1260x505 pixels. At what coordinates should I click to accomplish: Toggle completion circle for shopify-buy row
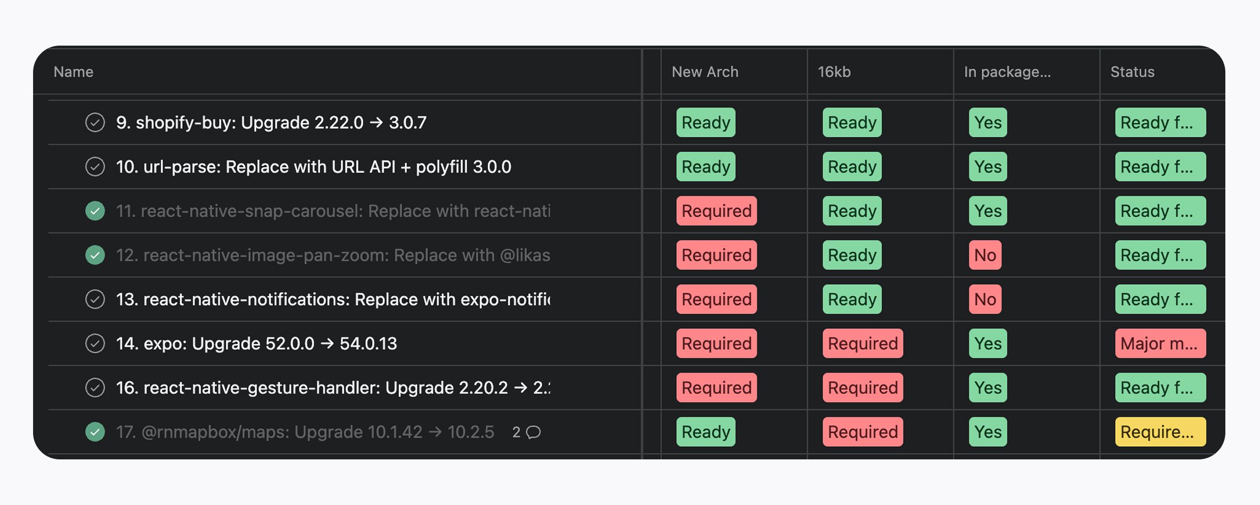pyautogui.click(x=95, y=122)
